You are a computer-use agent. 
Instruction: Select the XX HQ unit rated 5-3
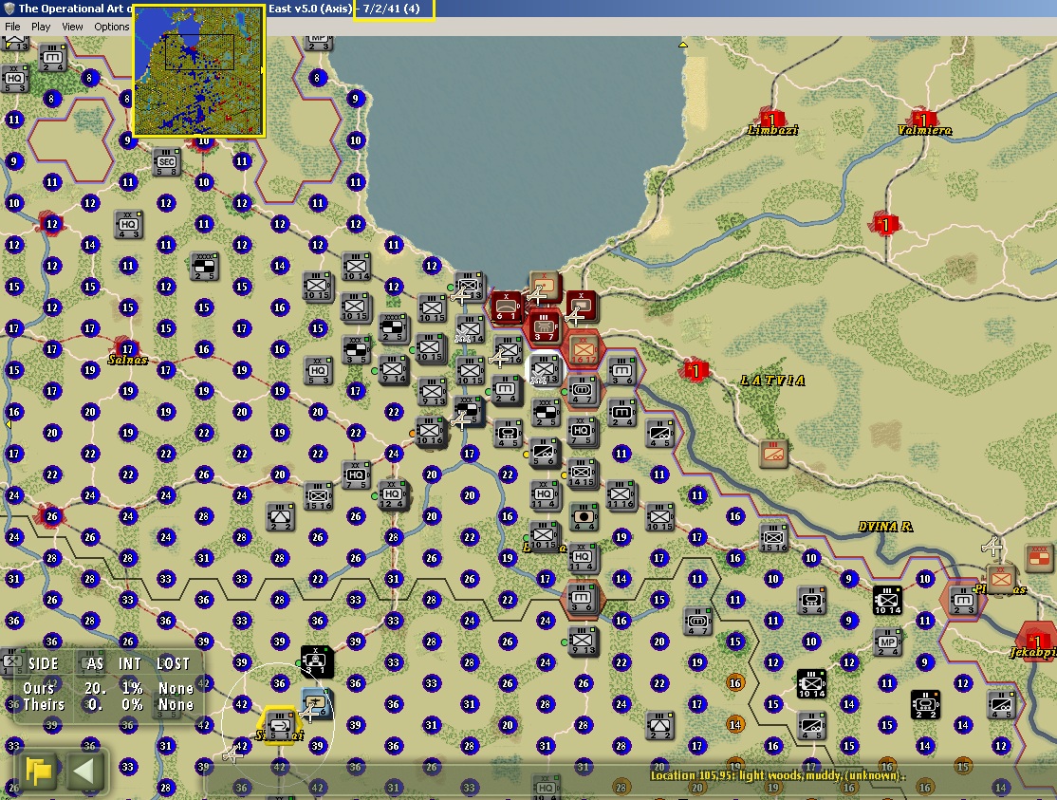318,371
